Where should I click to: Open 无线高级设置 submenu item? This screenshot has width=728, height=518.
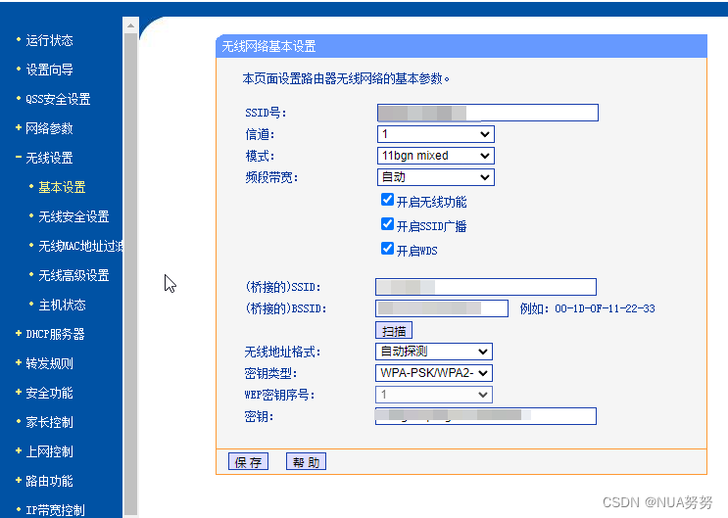[73, 275]
